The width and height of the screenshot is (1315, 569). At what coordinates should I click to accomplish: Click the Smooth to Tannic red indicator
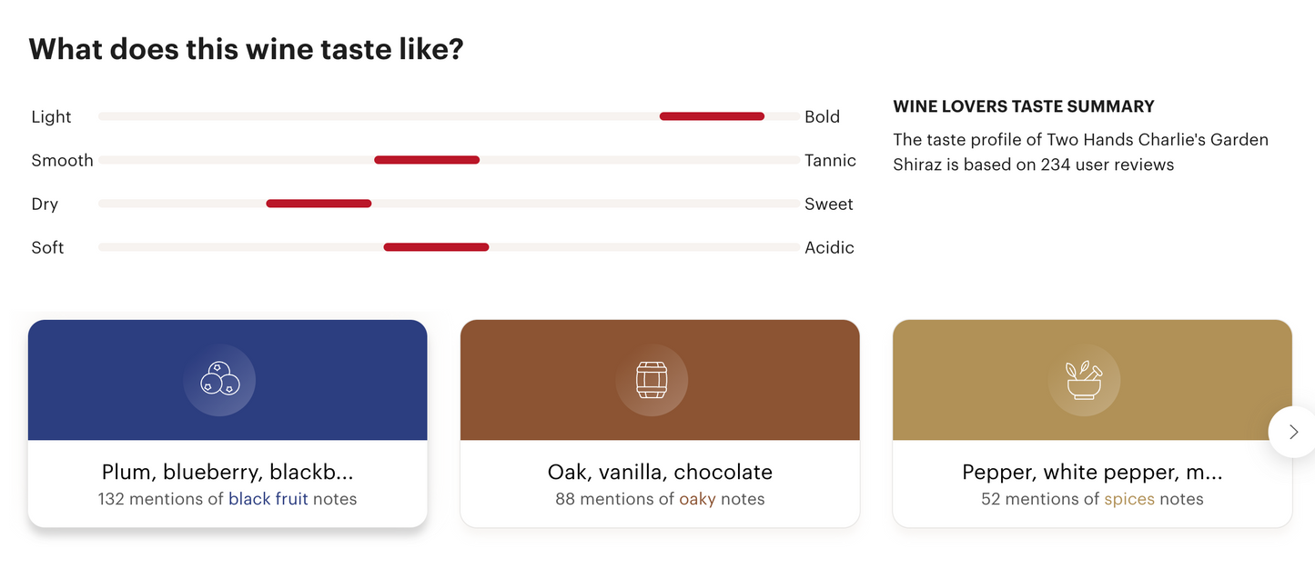tap(427, 160)
